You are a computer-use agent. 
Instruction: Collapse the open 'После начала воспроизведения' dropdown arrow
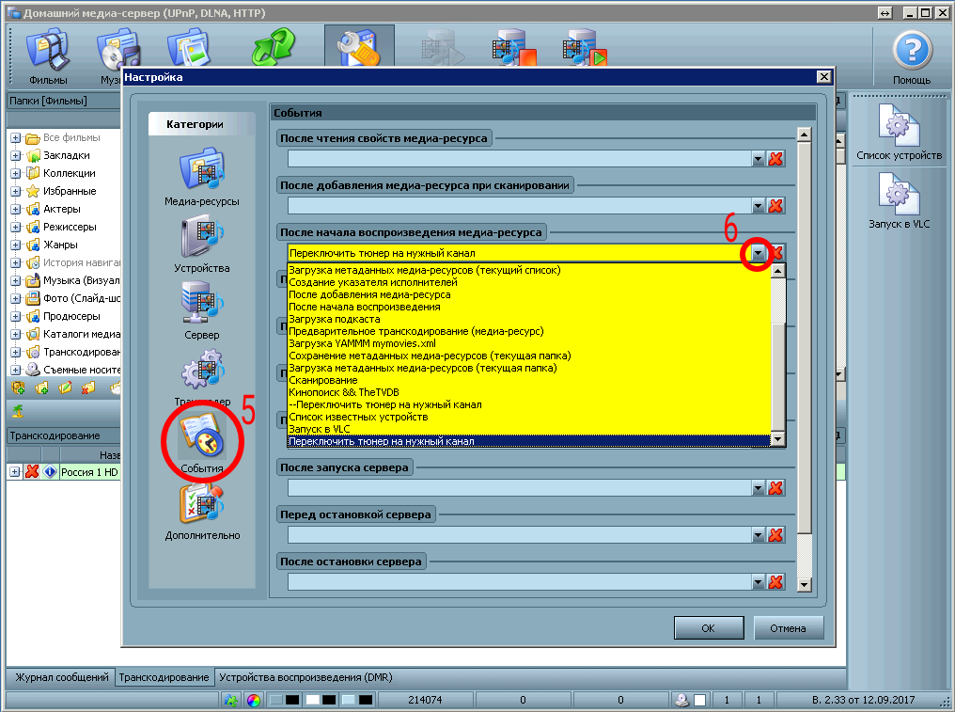pyautogui.click(x=759, y=253)
